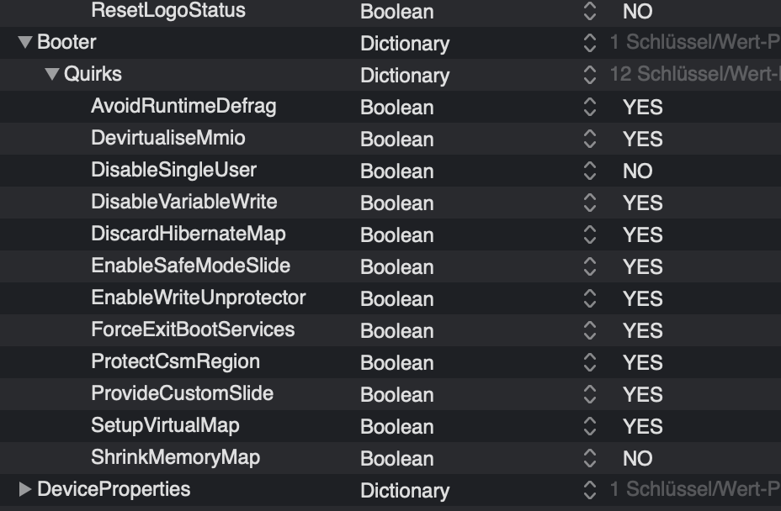781x511 pixels.
Task: Expand the DeviceProperties dictionary triangle
Action: pos(24,489)
